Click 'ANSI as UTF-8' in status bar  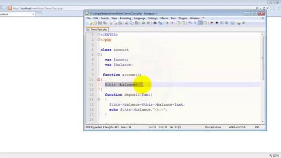click(237, 127)
